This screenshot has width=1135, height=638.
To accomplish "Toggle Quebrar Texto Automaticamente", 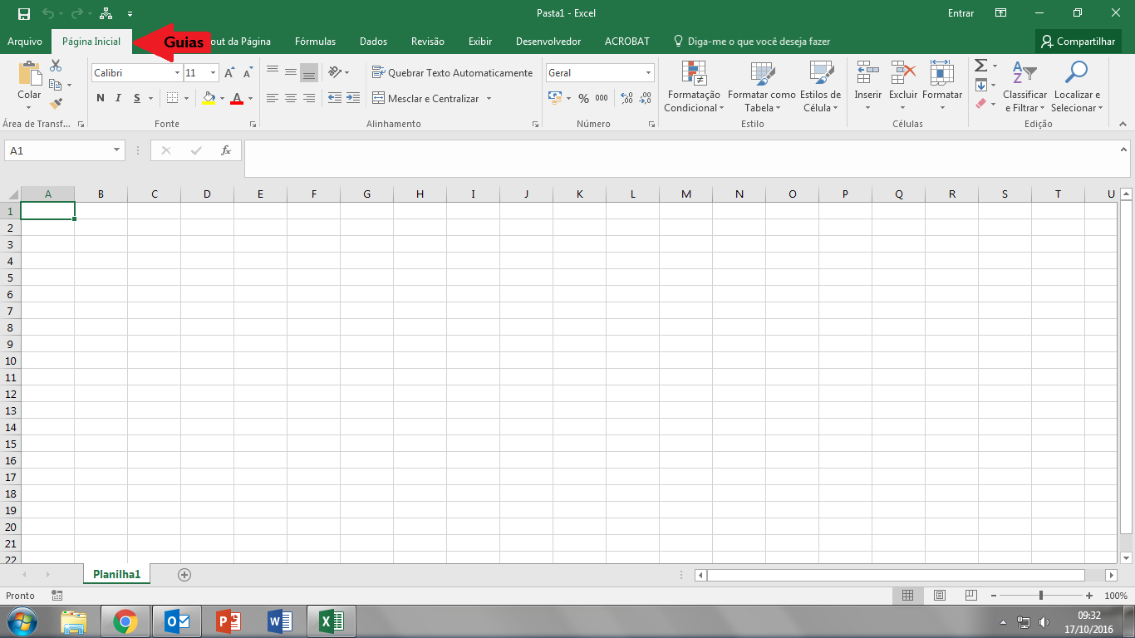I will (x=453, y=73).
